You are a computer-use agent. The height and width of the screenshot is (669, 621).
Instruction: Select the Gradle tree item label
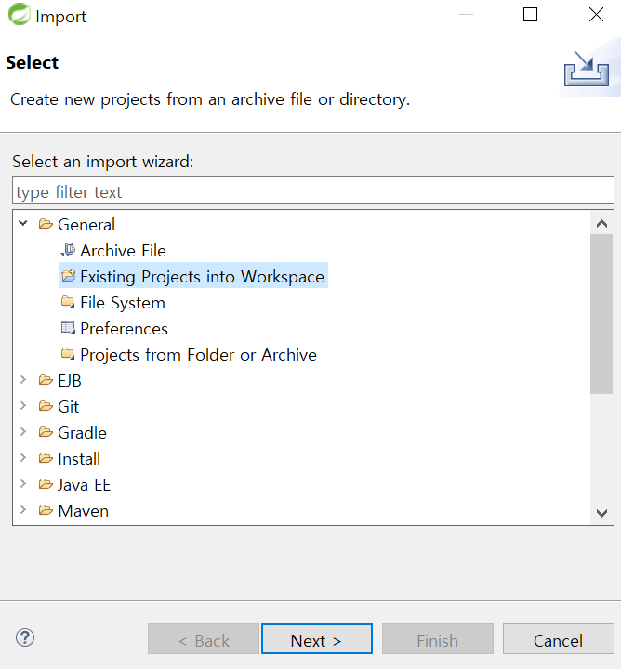coord(82,433)
